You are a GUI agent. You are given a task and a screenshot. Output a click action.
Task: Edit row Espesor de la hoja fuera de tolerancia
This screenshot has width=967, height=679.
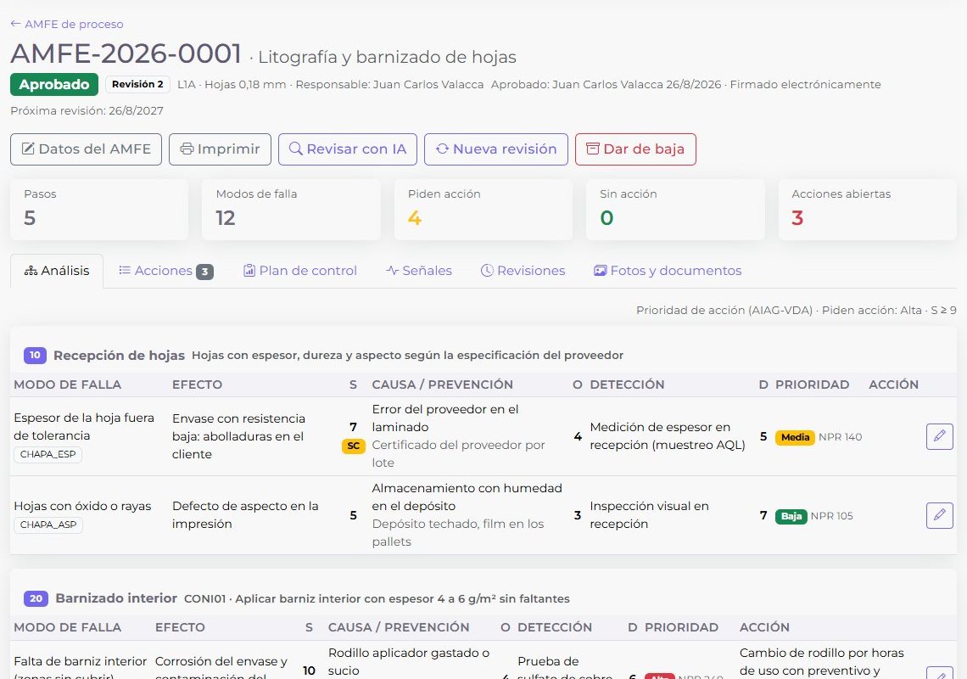click(x=940, y=436)
